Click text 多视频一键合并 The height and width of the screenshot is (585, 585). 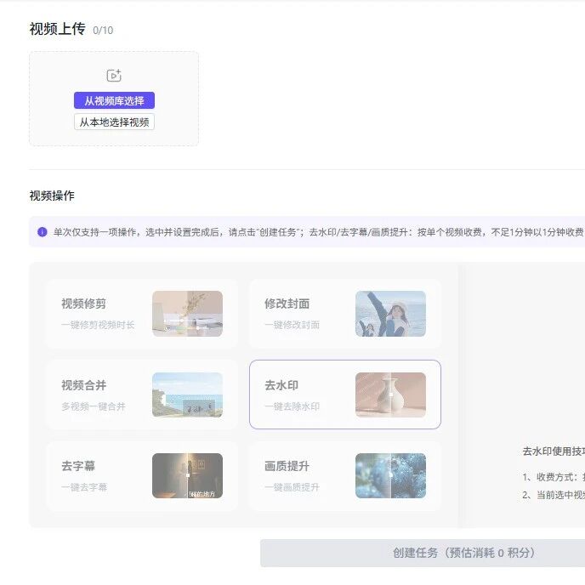(x=94, y=406)
